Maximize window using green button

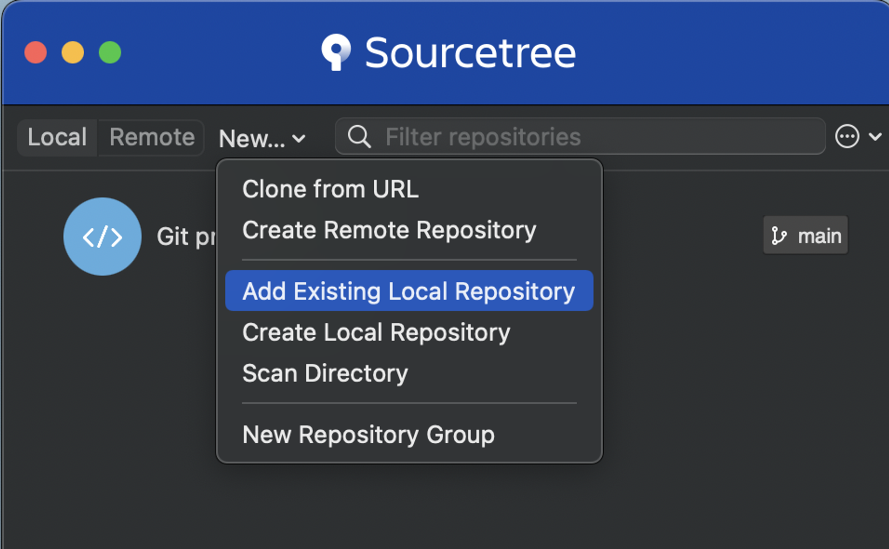tap(110, 52)
